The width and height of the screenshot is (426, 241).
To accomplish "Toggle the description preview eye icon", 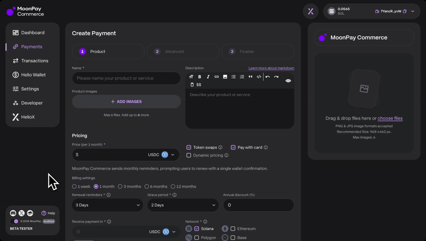I will [x=288, y=81].
